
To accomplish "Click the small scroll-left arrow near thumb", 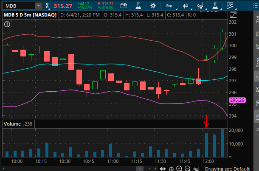I will click(149, 169).
